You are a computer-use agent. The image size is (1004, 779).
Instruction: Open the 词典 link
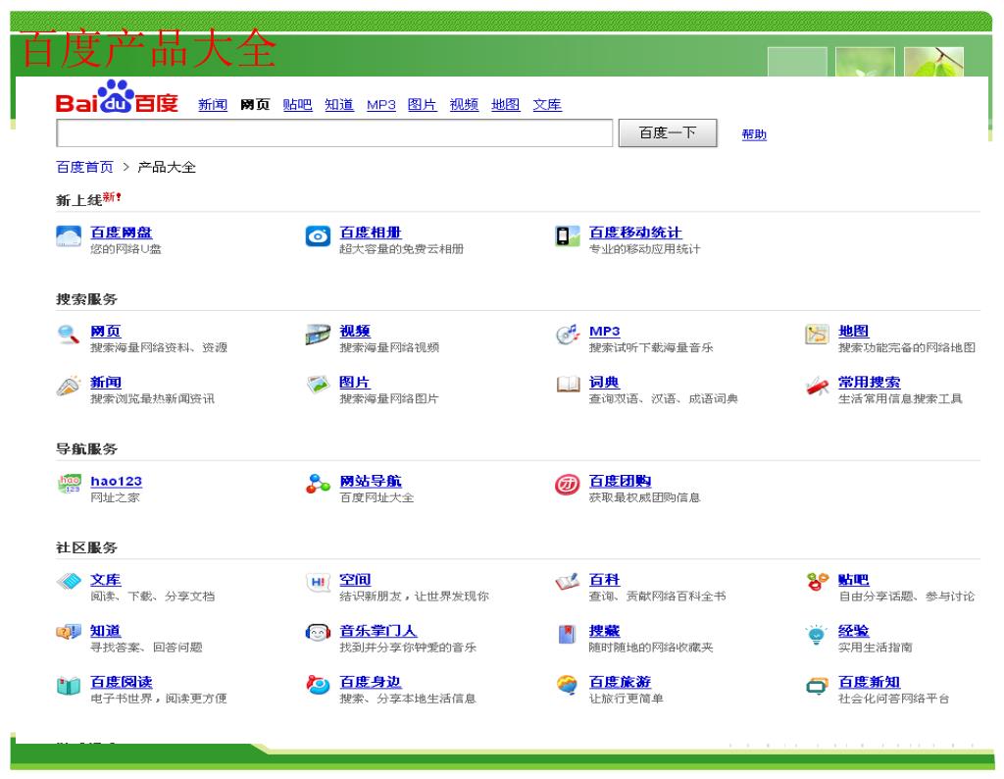604,383
